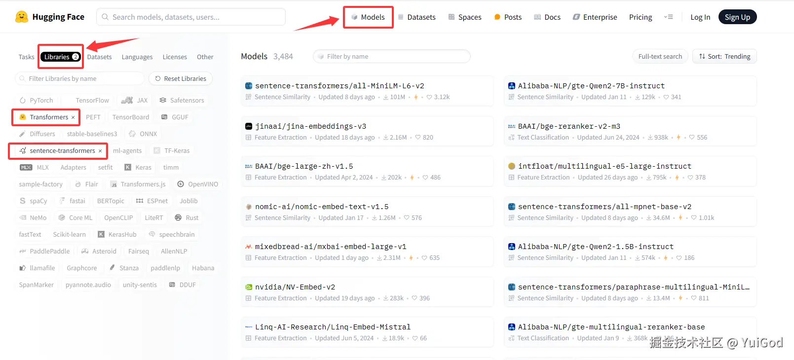Toggle the GGUF library filter
This screenshot has height=360, width=794.
(x=175, y=117)
